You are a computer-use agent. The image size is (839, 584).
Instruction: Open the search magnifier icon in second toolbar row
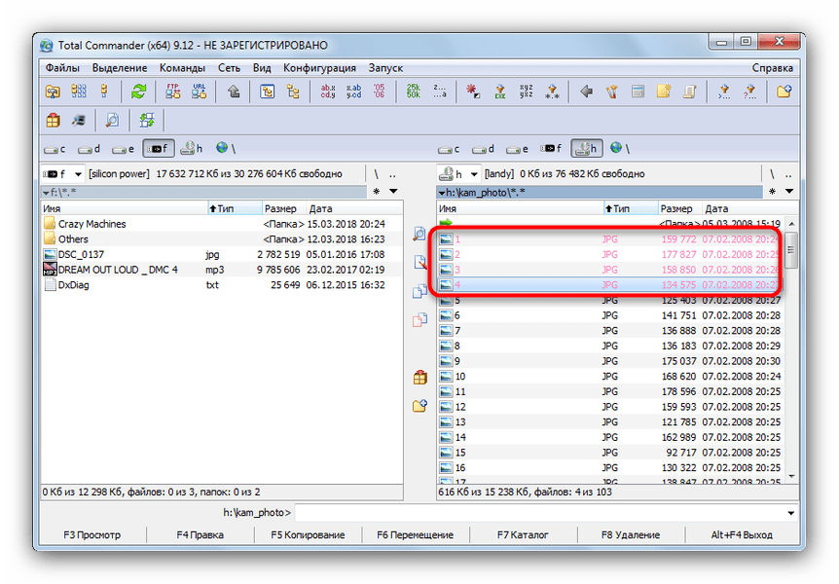112,120
